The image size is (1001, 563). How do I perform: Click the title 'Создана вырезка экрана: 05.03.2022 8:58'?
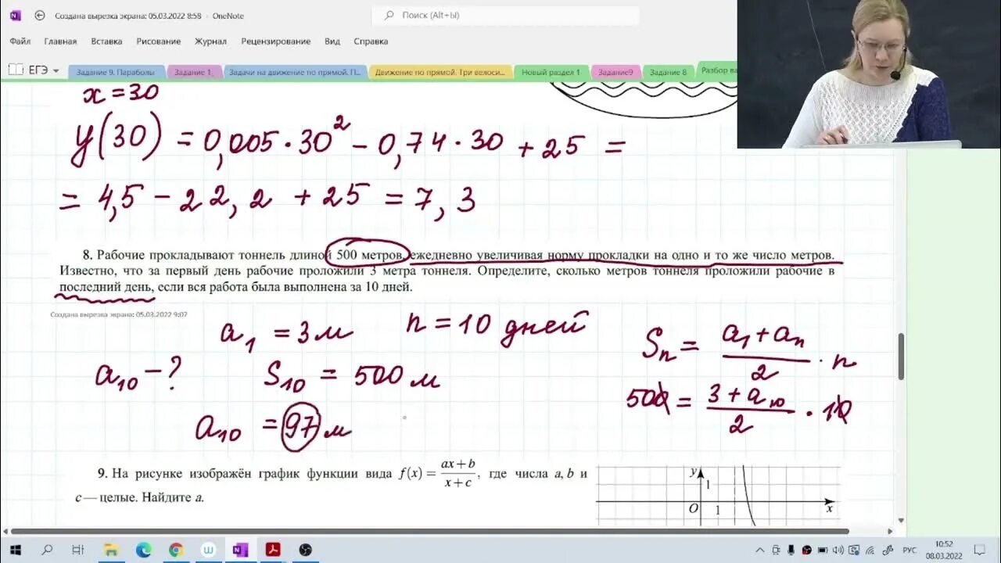coord(127,15)
